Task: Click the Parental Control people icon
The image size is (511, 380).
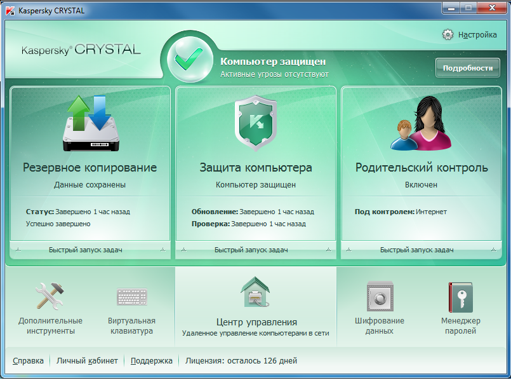Action: point(421,123)
